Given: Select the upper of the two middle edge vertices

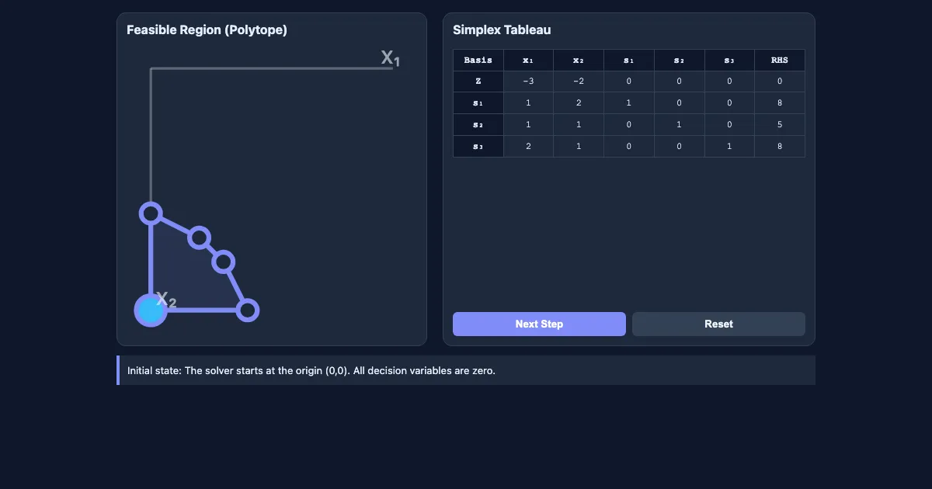Looking at the screenshot, I should point(200,238).
